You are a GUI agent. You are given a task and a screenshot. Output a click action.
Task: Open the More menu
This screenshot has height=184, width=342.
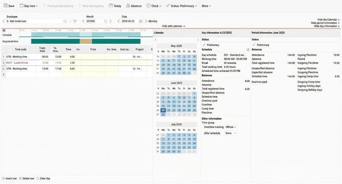[x=206, y=6]
